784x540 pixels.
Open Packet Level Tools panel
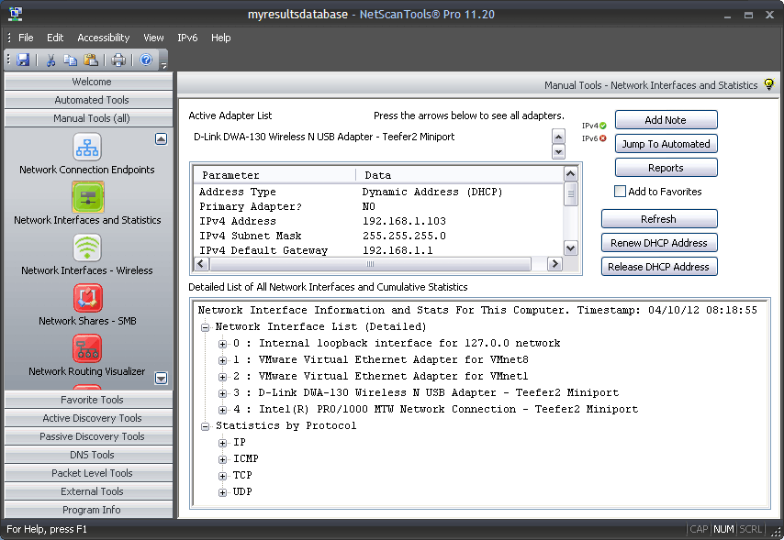(x=88, y=473)
